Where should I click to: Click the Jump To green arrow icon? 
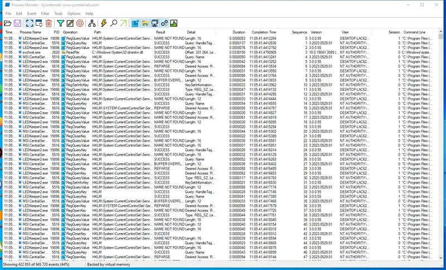point(123,23)
